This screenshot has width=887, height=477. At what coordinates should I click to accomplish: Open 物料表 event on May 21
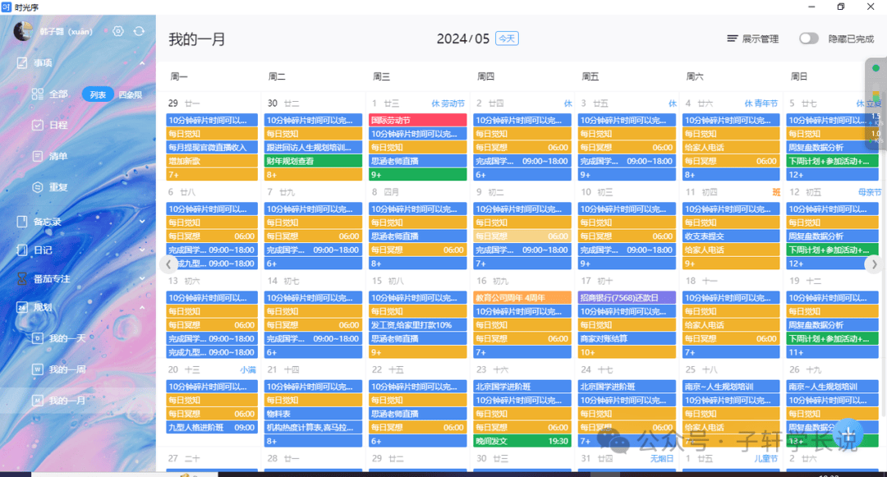(313, 414)
